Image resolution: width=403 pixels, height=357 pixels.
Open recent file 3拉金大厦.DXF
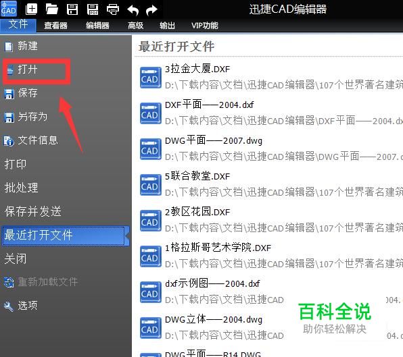(197, 69)
